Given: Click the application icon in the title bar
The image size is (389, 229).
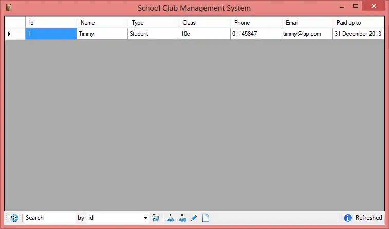Looking at the screenshot, I should 9,7.
